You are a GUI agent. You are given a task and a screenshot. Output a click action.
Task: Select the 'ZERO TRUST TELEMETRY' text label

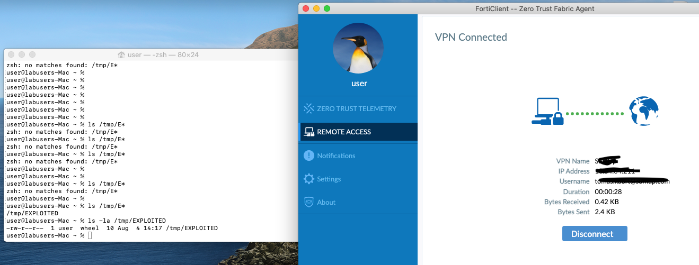(x=356, y=108)
